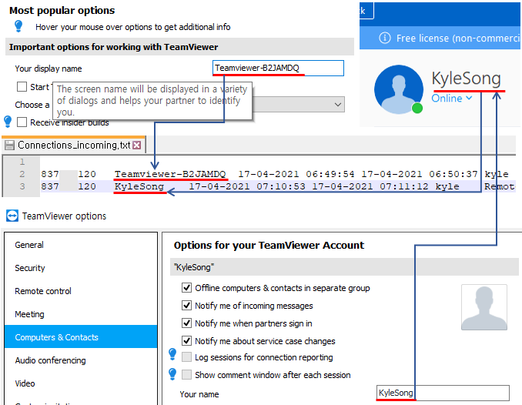Click the lightbulb beside Show comment window option
The height and width of the screenshot is (405, 522).
172,374
